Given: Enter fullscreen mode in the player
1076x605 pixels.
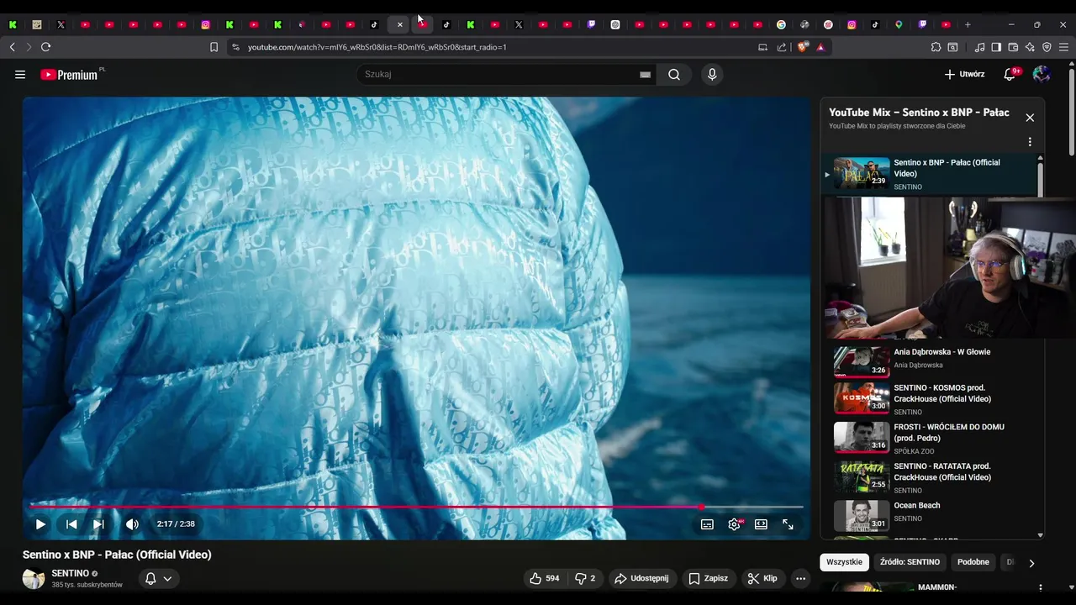Looking at the screenshot, I should (788, 524).
